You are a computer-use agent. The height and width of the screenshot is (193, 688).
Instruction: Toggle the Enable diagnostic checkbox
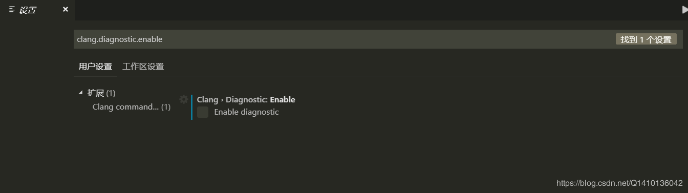pyautogui.click(x=203, y=112)
